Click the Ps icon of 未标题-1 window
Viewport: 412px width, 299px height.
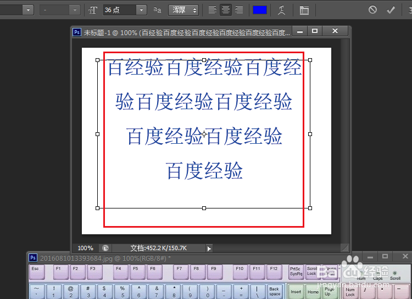tap(77, 32)
